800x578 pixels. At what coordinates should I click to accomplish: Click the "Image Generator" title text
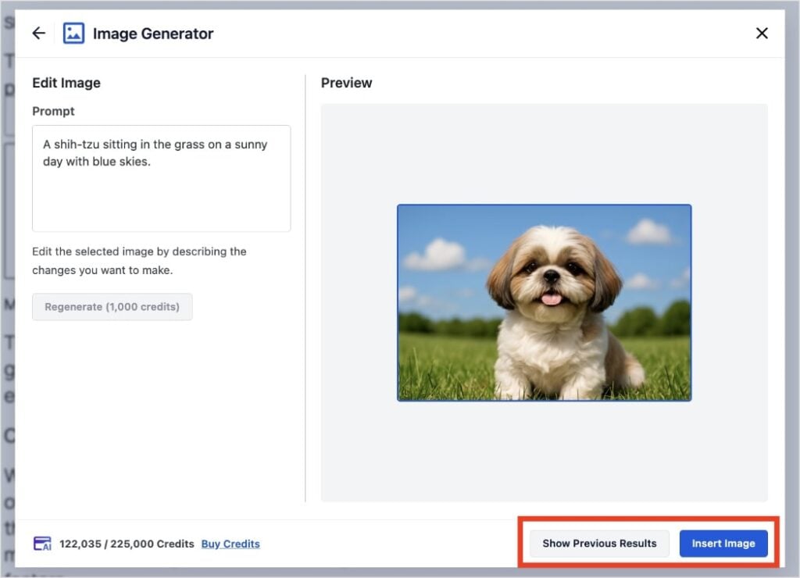153,34
